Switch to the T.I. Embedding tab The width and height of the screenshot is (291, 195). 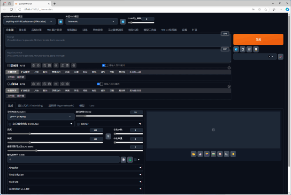[x=31, y=105]
